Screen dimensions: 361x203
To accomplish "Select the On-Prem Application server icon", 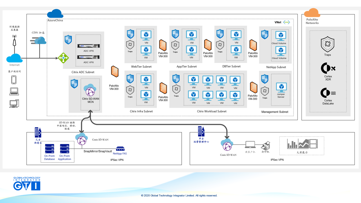I will pos(65,149).
